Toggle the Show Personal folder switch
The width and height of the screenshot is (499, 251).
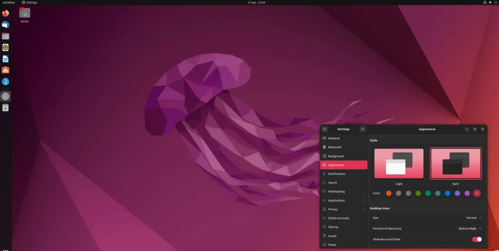point(477,239)
